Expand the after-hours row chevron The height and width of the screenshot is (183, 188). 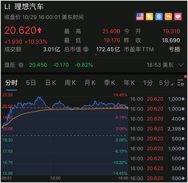(181, 65)
